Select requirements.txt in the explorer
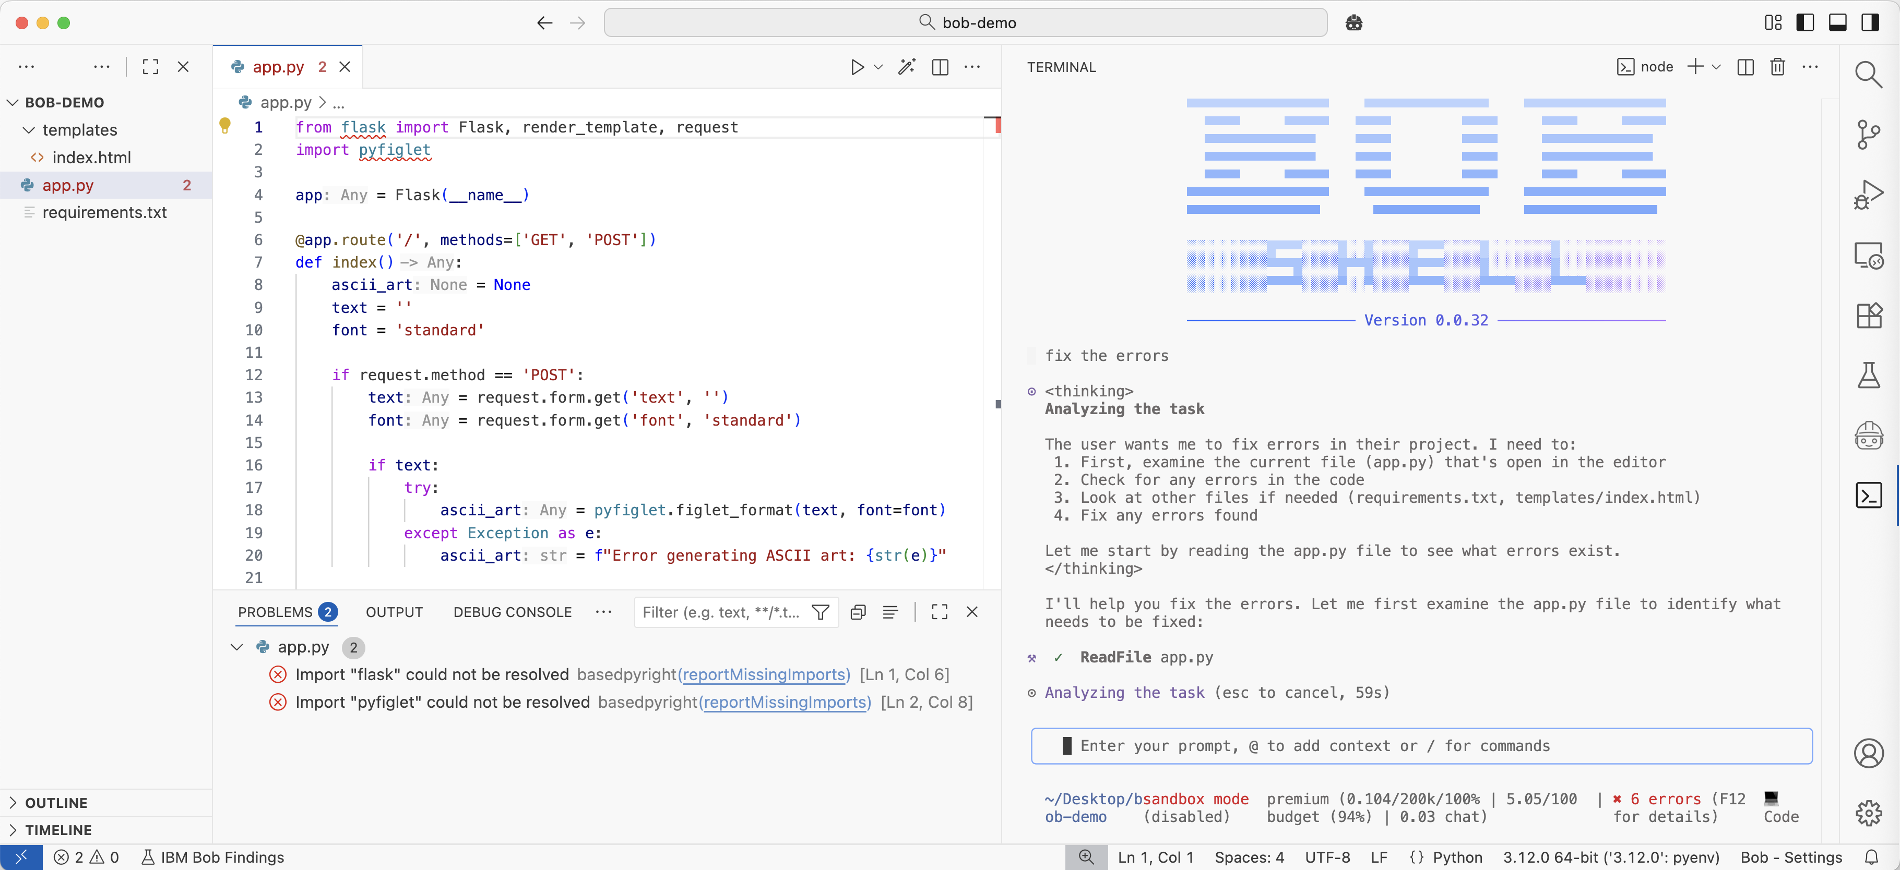Image resolution: width=1900 pixels, height=870 pixels. [x=104, y=213]
